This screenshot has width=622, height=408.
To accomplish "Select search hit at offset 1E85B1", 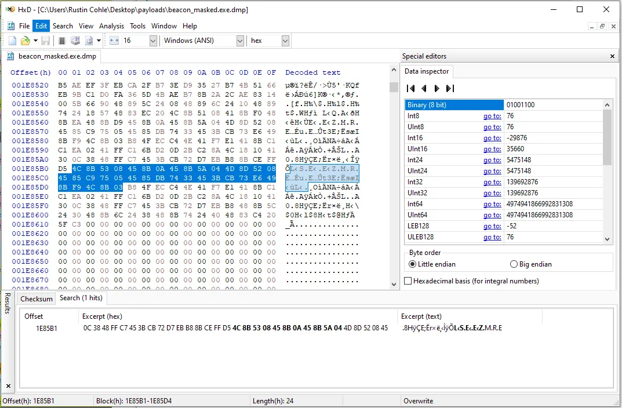I will tap(47, 328).
